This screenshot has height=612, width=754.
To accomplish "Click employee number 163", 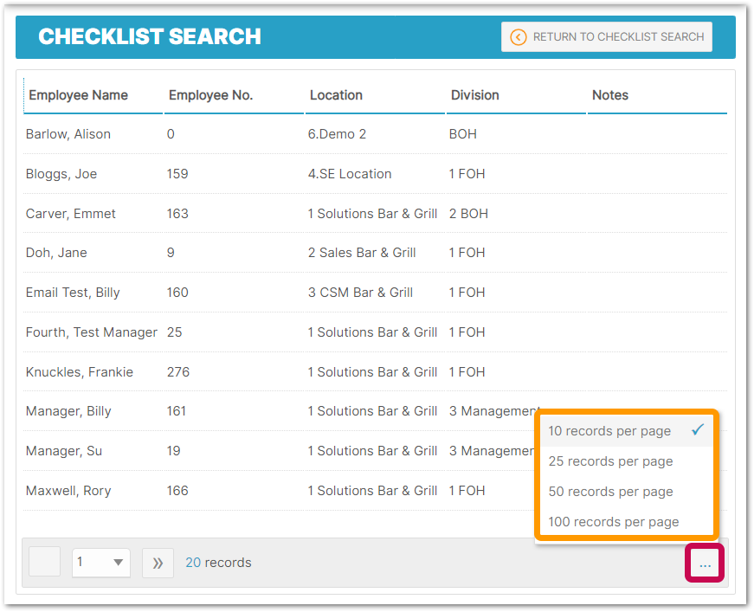I will [x=177, y=214].
